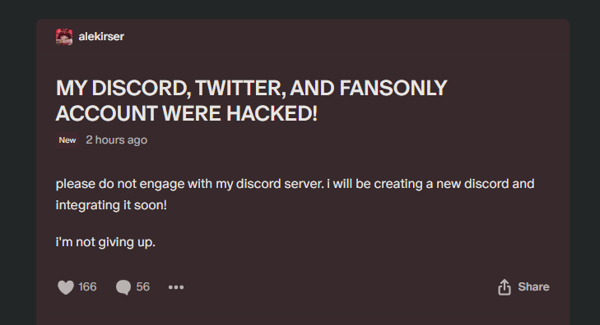Click the word FANSONLY in the headline
This screenshot has height=325, width=600.
pyautogui.click(x=393, y=88)
